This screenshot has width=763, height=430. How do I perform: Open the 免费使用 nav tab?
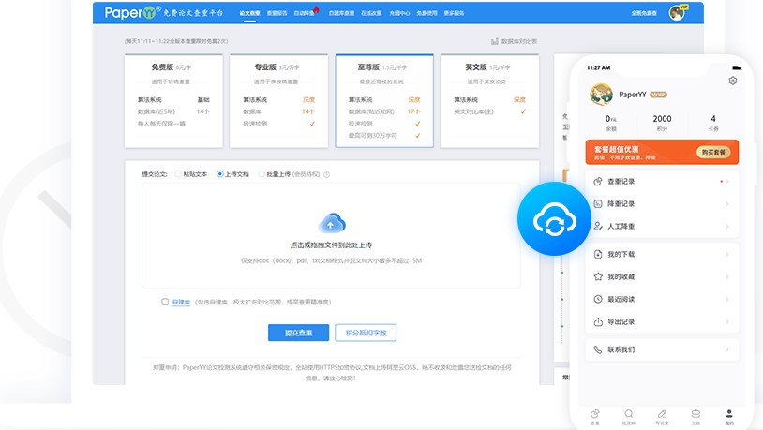[426, 13]
